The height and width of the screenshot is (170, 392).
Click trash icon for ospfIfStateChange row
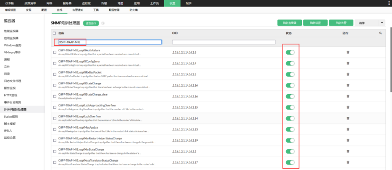tap(348, 85)
